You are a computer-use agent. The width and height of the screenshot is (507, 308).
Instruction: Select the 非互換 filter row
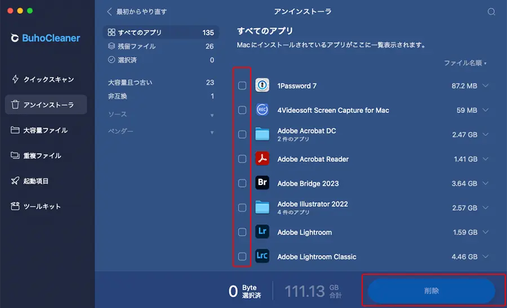[161, 96]
